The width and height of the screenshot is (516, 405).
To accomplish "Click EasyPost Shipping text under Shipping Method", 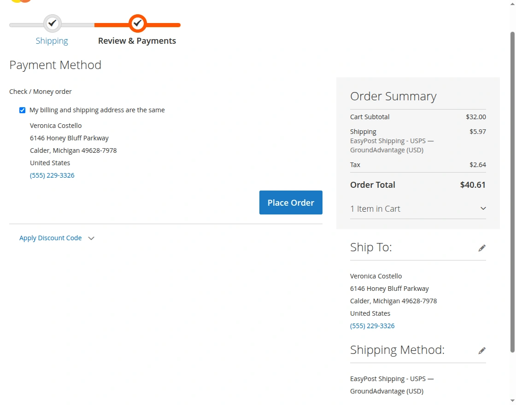I will click(392, 385).
